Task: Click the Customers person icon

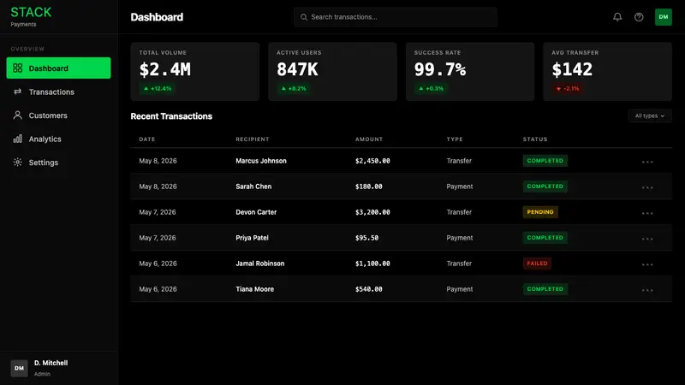Action: [17, 115]
